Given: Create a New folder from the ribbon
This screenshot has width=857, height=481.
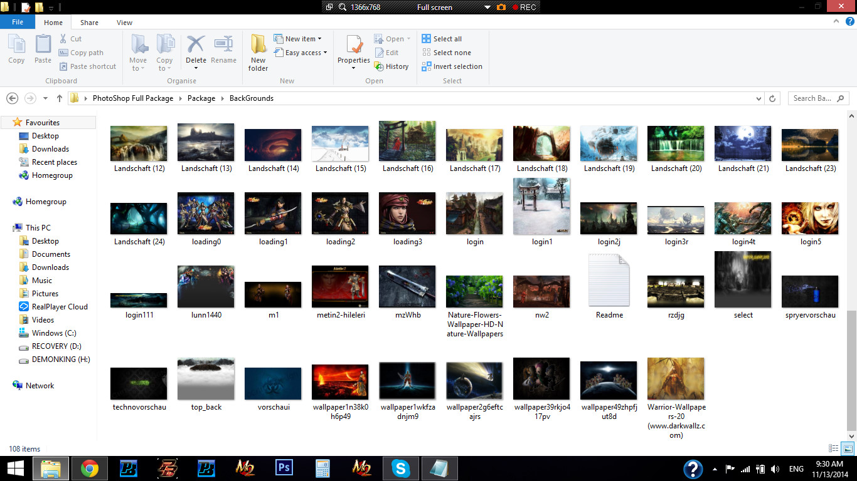Looking at the screenshot, I should click(x=258, y=53).
